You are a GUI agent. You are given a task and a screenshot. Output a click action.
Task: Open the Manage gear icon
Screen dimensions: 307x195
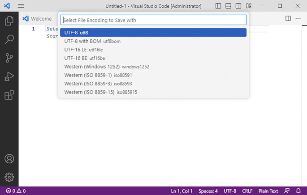[9, 177]
